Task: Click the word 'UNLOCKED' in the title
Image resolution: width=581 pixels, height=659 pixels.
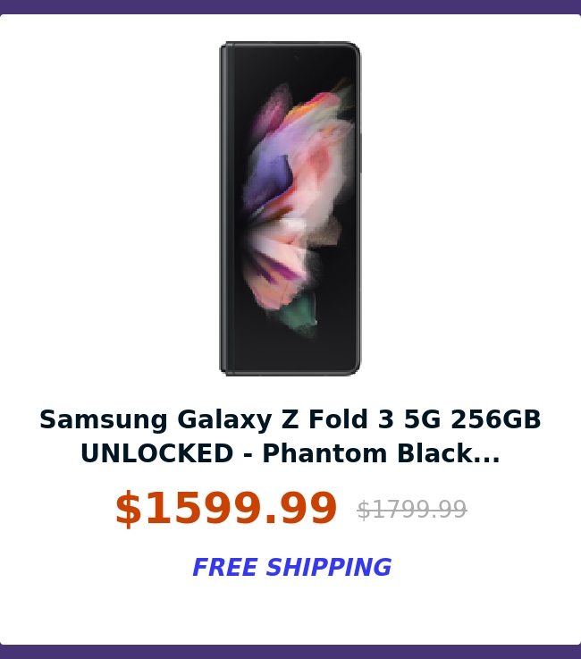Action: (x=156, y=453)
